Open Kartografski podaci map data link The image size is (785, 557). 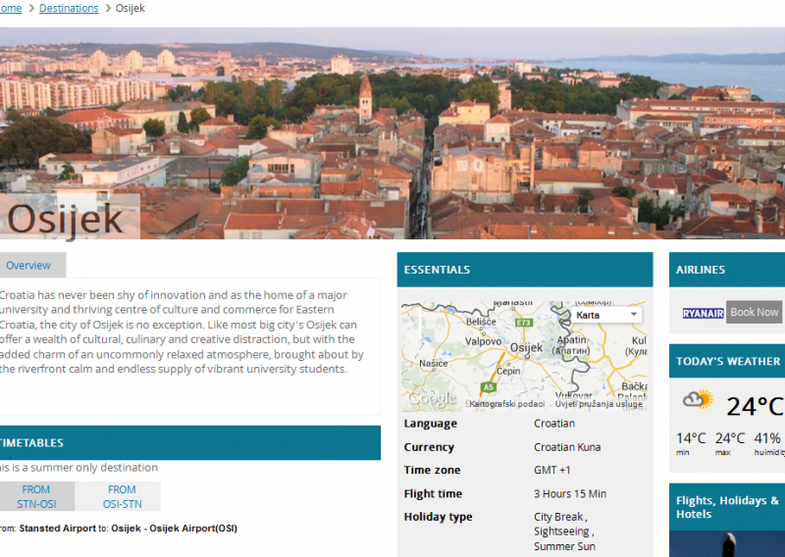pyautogui.click(x=506, y=404)
